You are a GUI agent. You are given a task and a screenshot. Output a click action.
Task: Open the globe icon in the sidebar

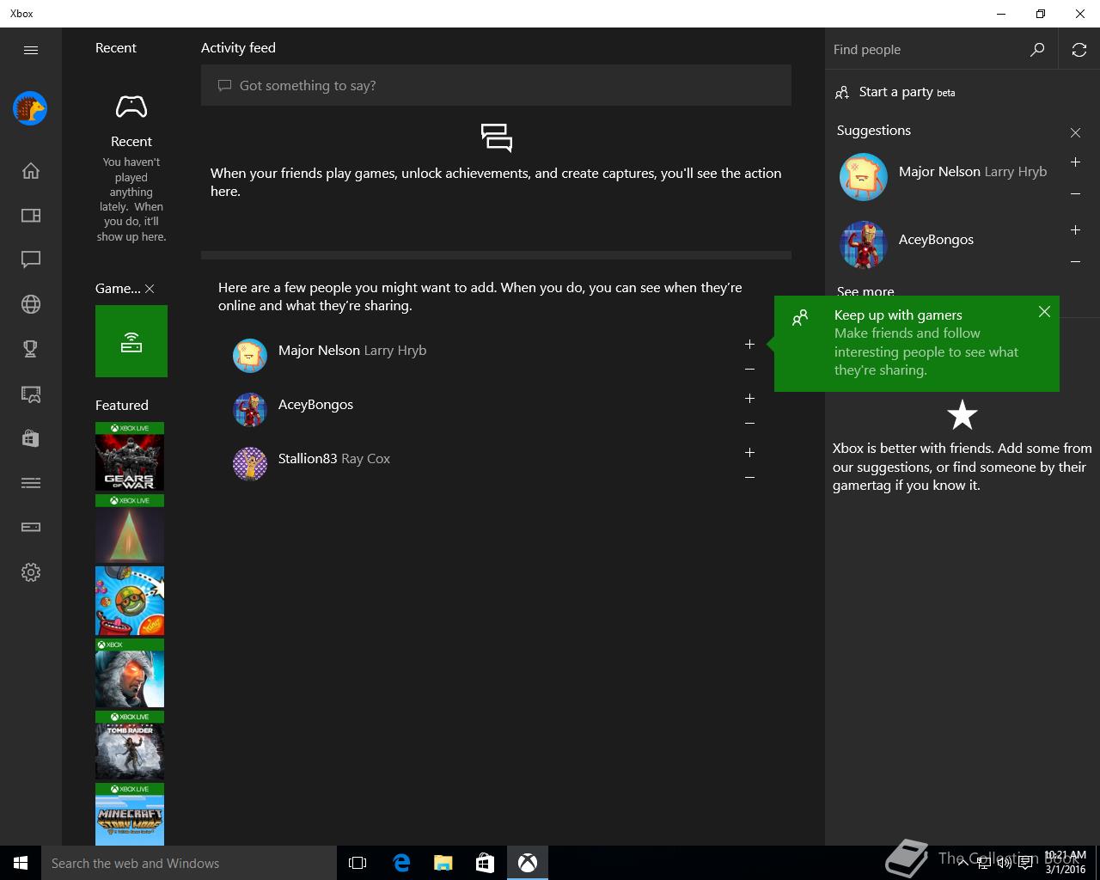(31, 304)
